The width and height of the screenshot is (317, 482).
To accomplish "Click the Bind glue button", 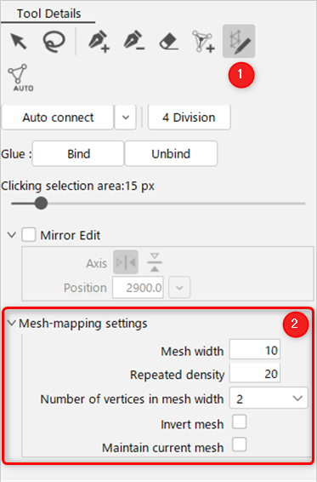I will (x=78, y=153).
